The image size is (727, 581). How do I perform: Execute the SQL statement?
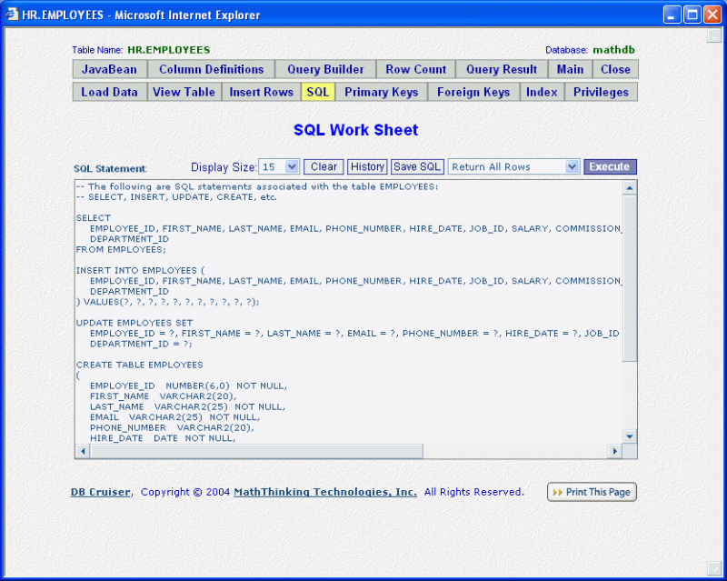pyautogui.click(x=609, y=166)
